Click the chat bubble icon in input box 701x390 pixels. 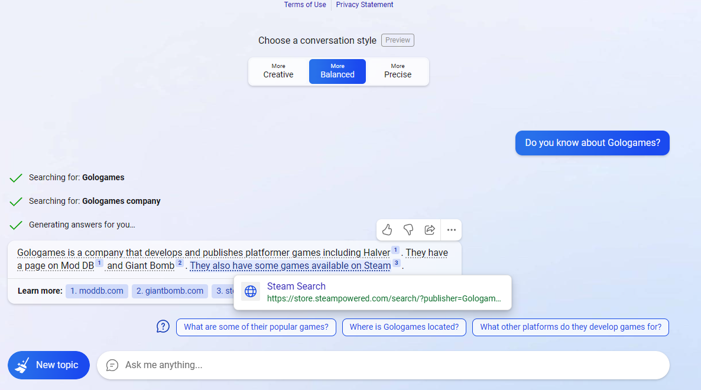[112, 365]
